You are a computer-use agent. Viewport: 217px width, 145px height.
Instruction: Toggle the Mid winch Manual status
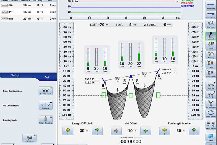click(x=5, y=19)
